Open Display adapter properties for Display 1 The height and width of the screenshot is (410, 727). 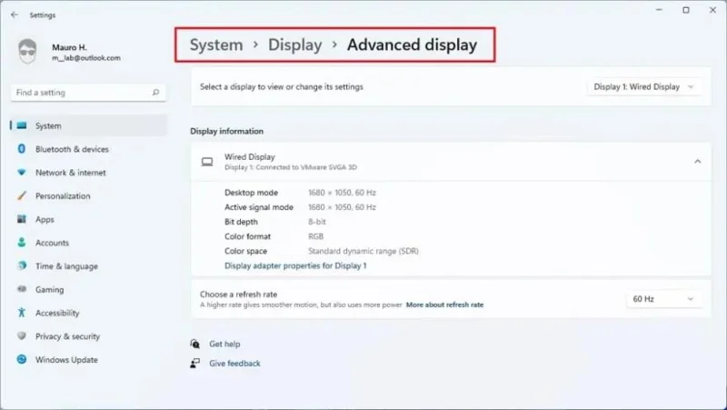(x=295, y=265)
